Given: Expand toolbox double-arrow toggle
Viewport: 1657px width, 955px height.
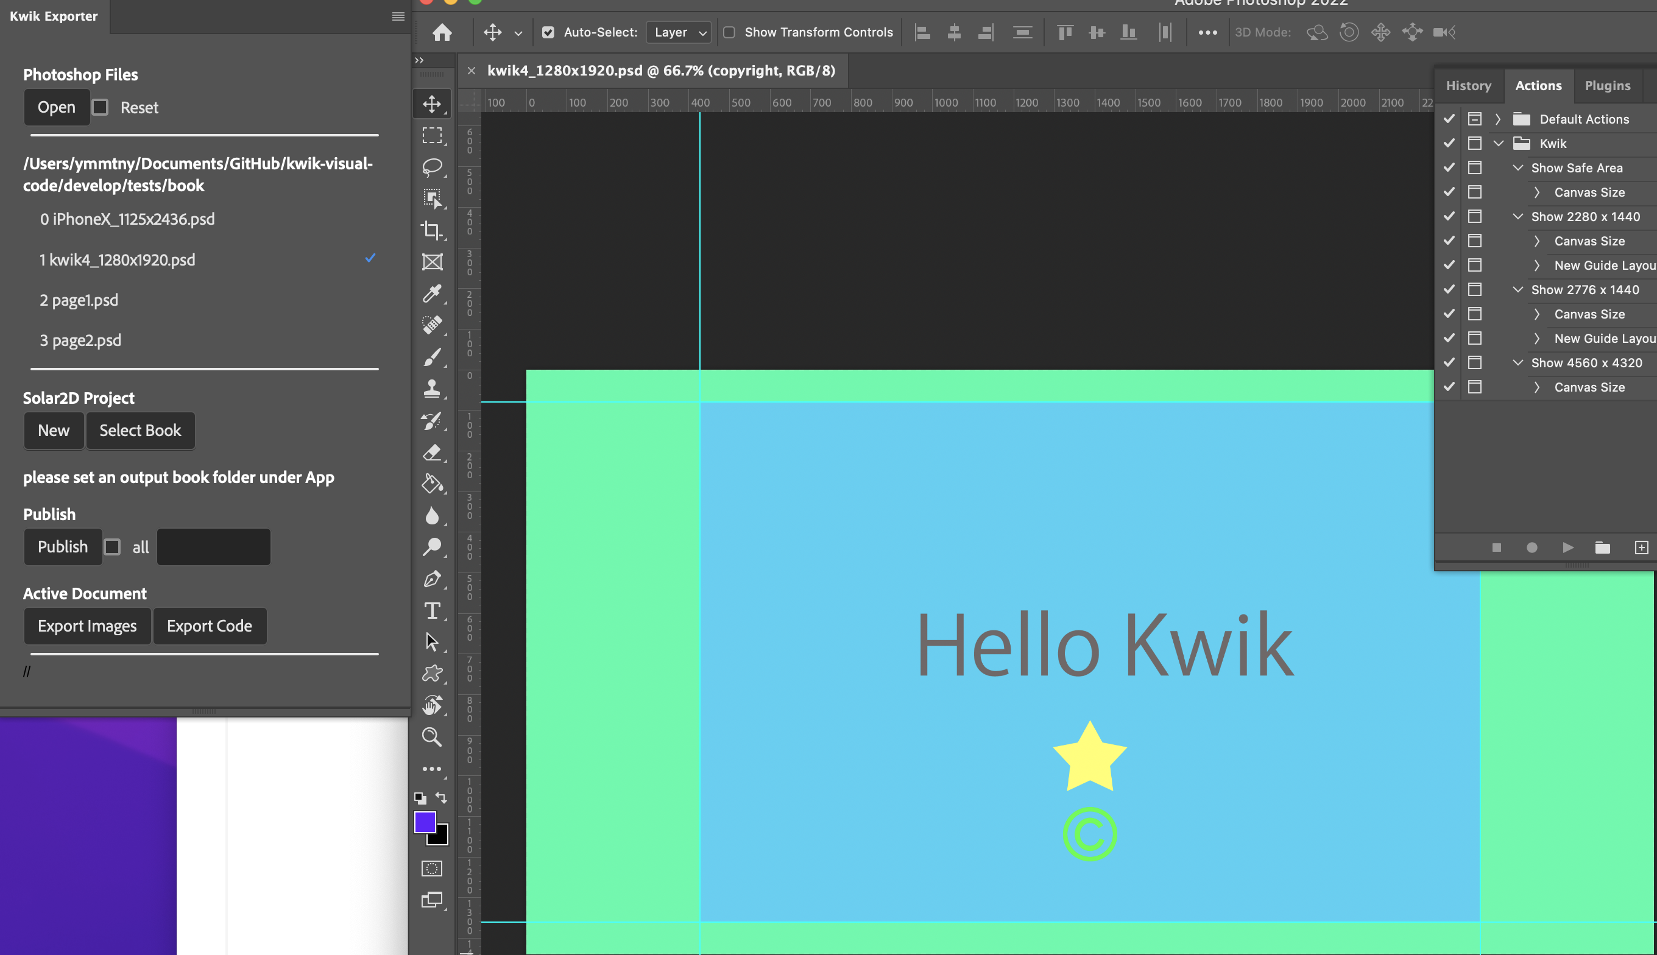Looking at the screenshot, I should point(419,60).
